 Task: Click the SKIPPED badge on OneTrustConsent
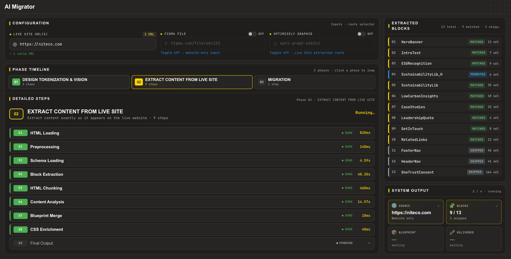click(475, 172)
